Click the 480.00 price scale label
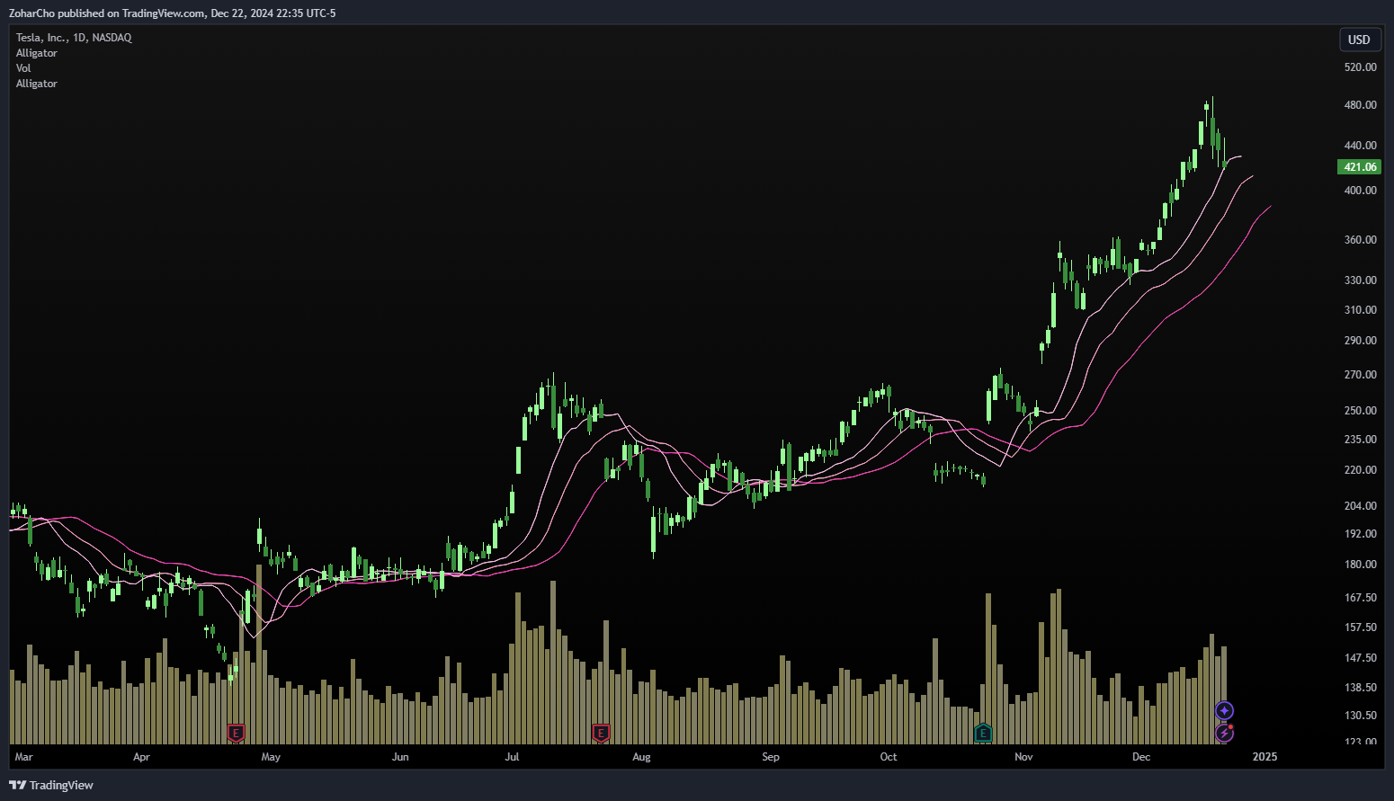The image size is (1394, 801). pyautogui.click(x=1360, y=105)
